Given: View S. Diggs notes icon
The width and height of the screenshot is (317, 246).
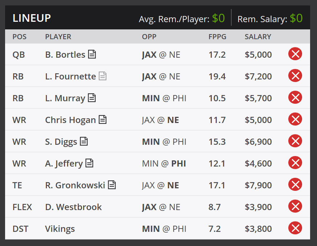Looking at the screenshot, I should pos(84,141).
